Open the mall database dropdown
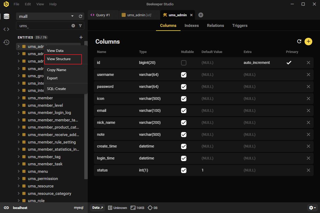This screenshot has width=320, height=213. coord(72,16)
